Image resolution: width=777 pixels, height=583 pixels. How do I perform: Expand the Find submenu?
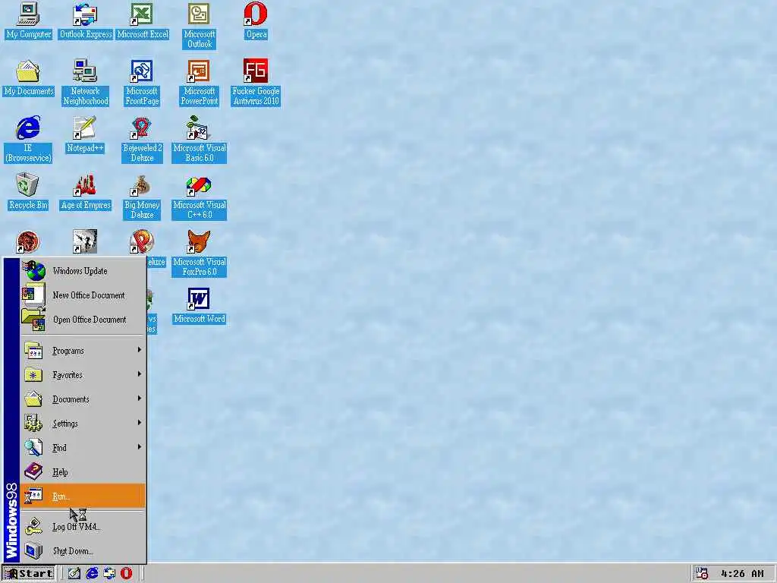click(83, 448)
